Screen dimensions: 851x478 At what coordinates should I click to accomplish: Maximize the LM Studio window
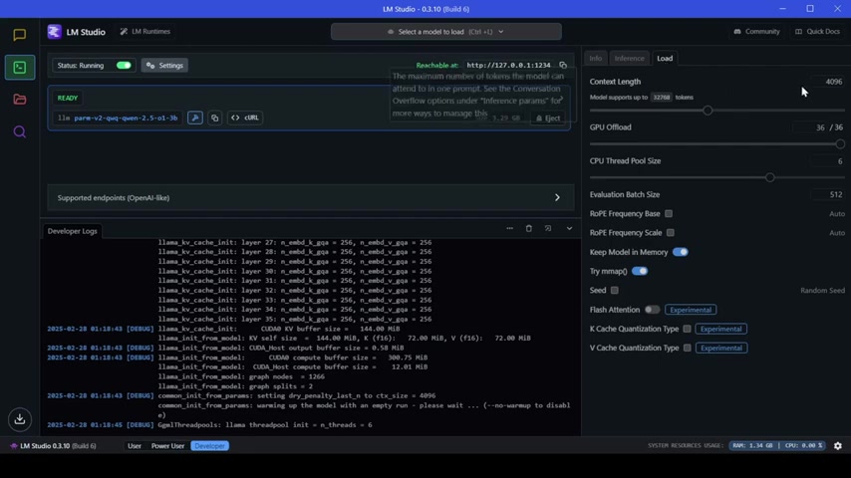(x=810, y=9)
